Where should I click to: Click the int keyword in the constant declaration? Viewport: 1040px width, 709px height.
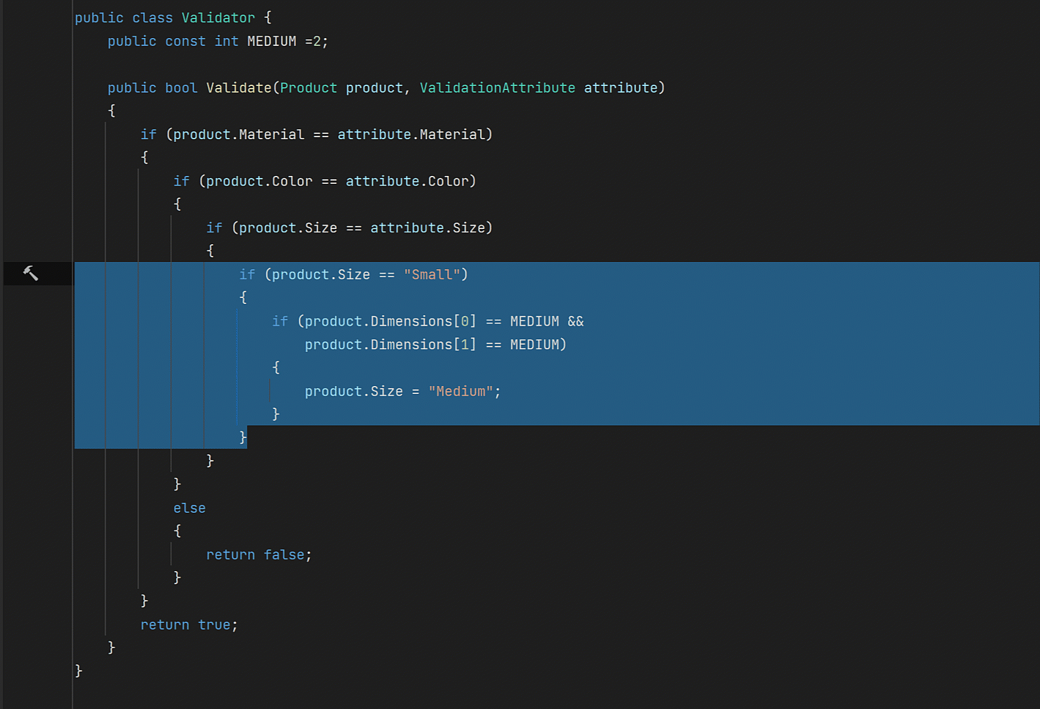[227, 41]
